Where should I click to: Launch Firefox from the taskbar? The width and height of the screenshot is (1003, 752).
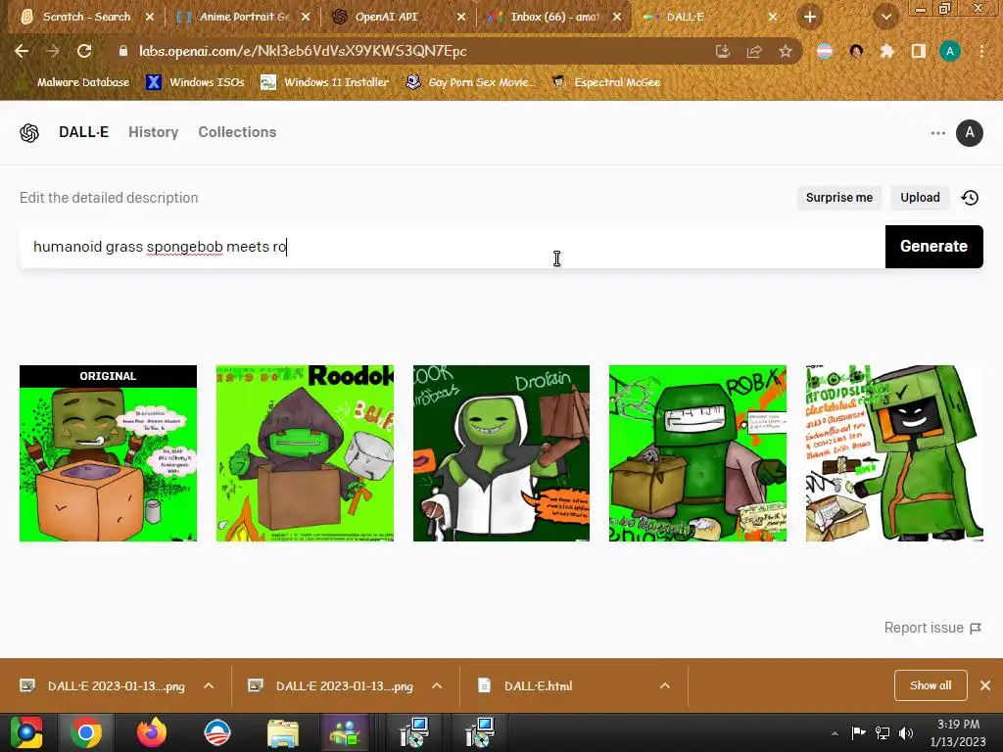(x=152, y=732)
